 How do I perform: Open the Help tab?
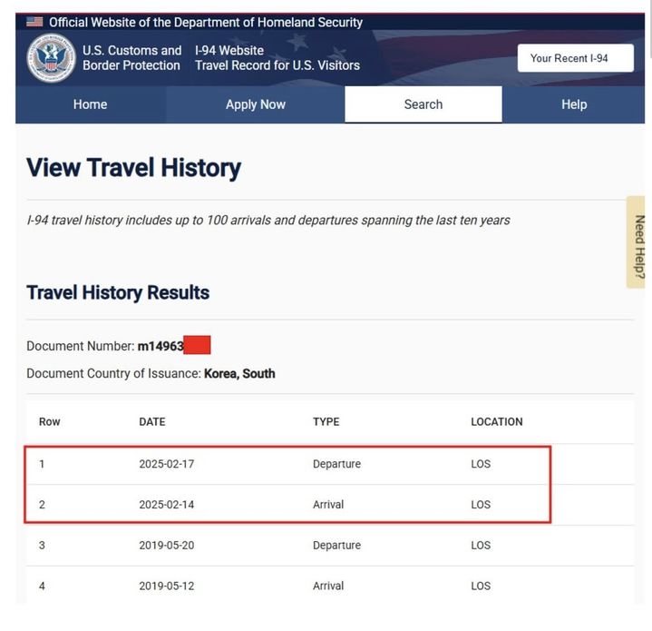click(573, 104)
